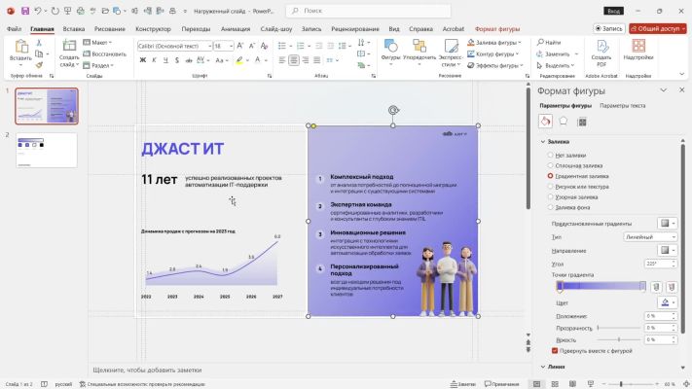The image size is (692, 389).
Task: Open the Фигуры shapes gallery
Action: 390,52
